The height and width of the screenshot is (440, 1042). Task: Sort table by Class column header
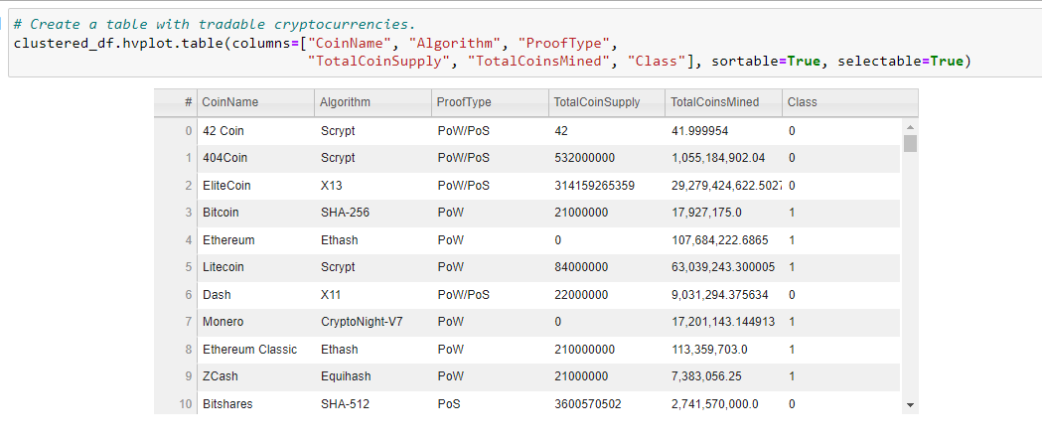850,102
